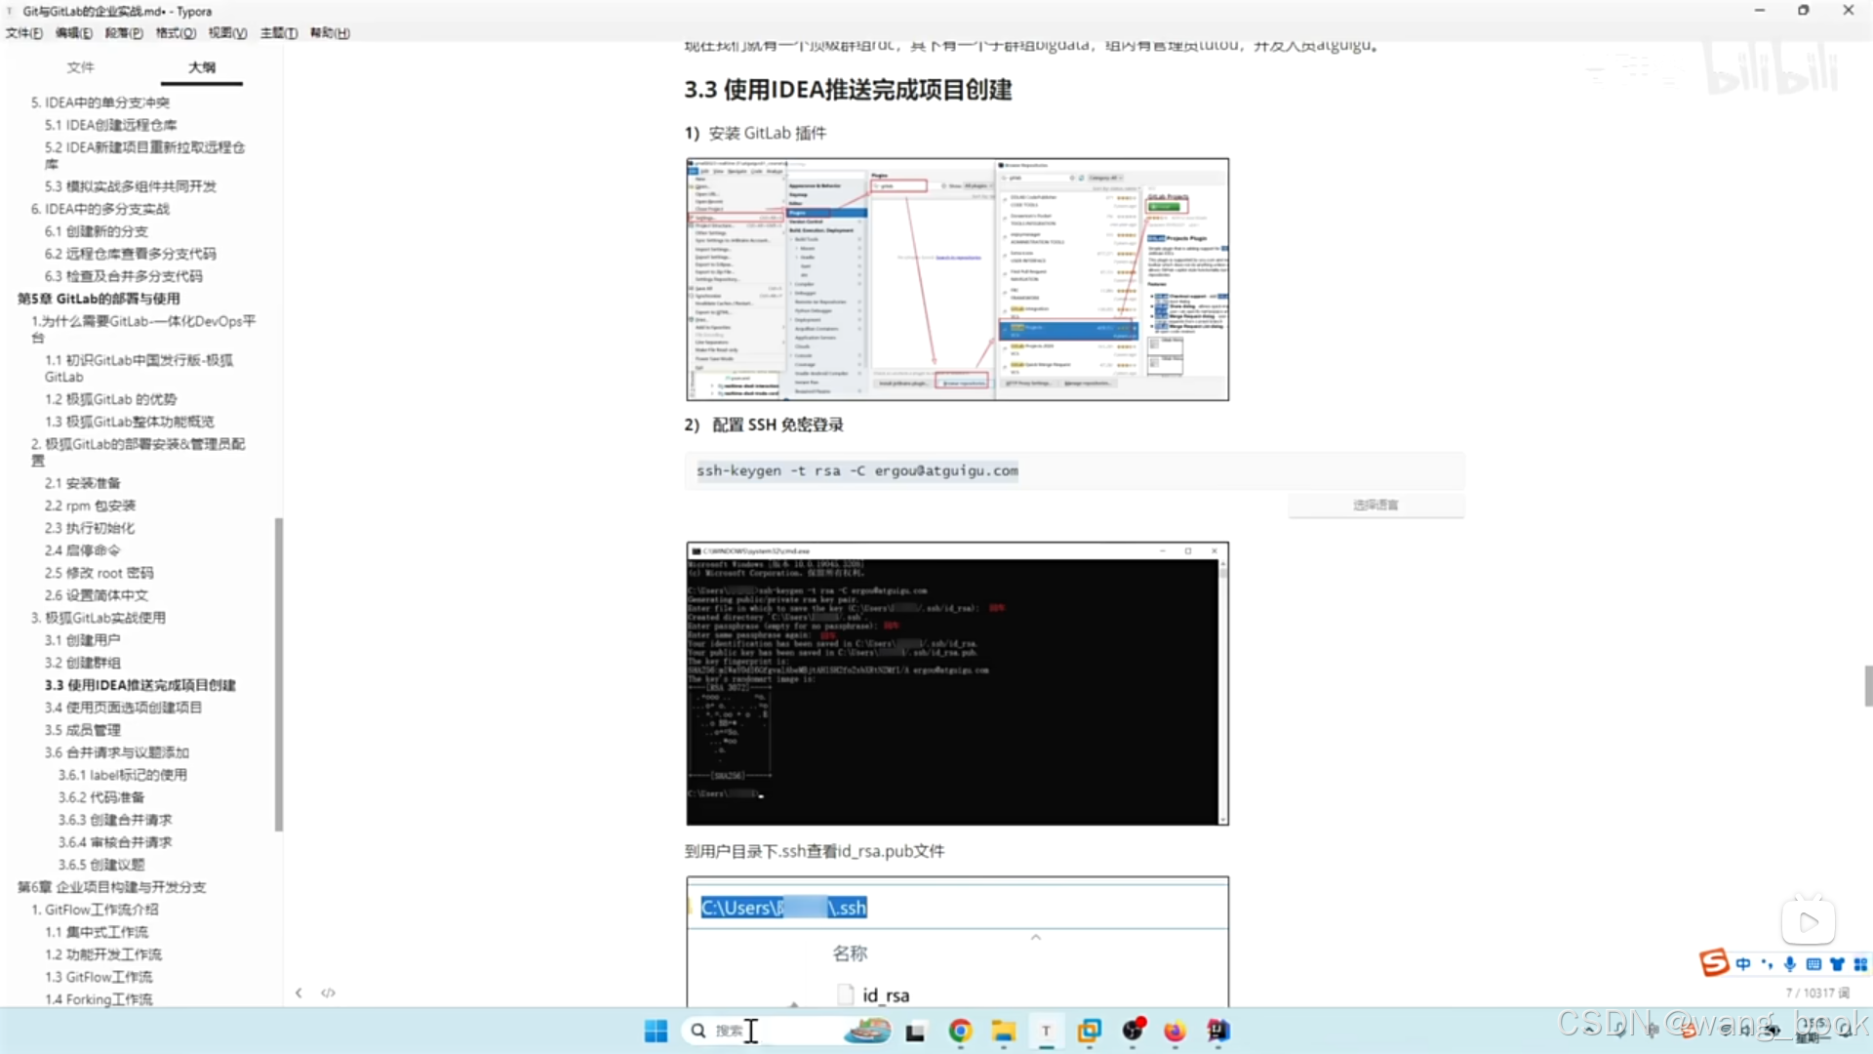Viewport: 1873px width, 1054px height.
Task: Go to outline item 2.5 修改 root 密码
Action: [x=99, y=573]
